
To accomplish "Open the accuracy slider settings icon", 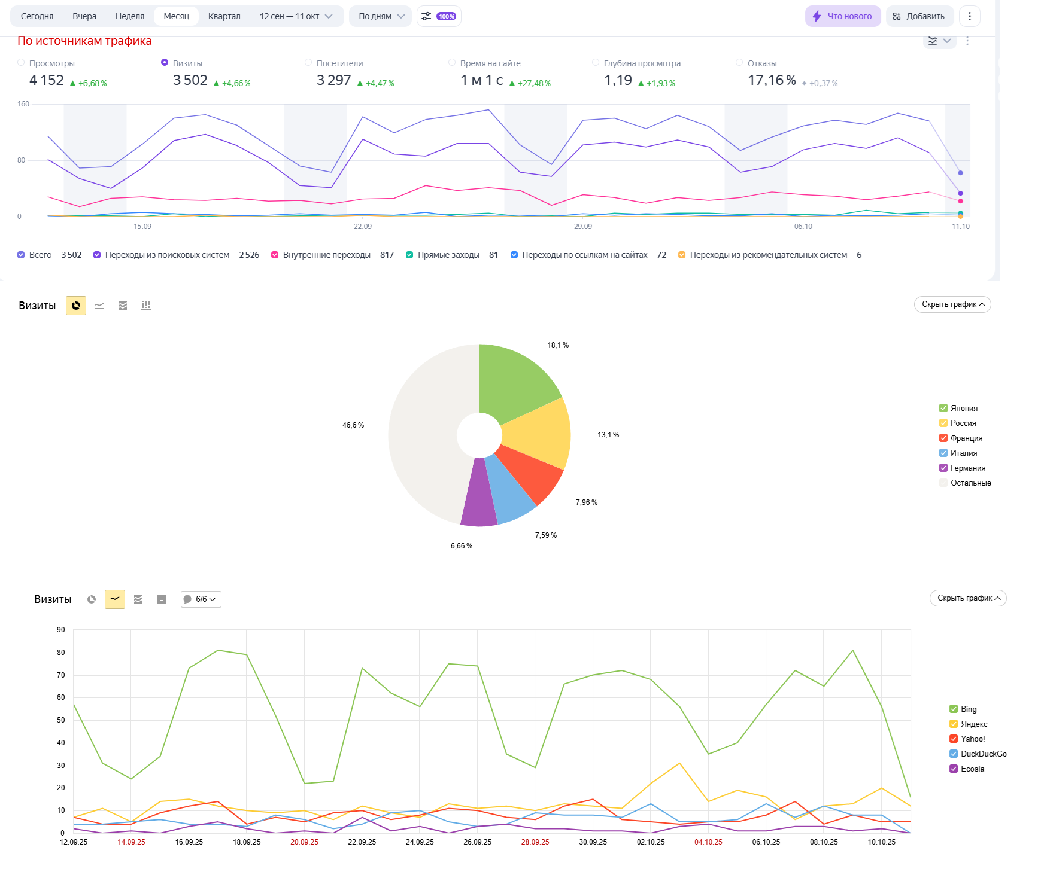I will [439, 16].
